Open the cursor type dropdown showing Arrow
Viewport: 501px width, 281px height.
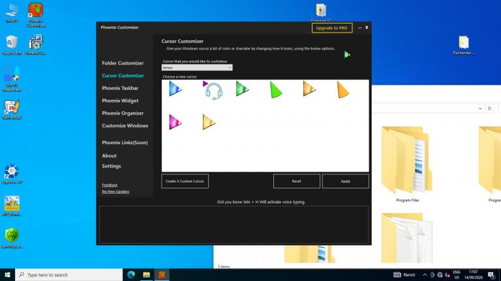pyautogui.click(x=197, y=68)
